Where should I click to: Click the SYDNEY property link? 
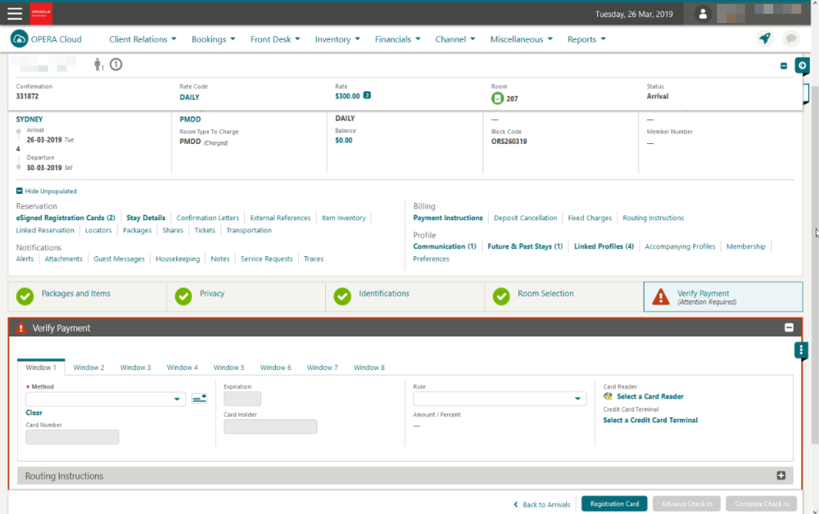(29, 119)
